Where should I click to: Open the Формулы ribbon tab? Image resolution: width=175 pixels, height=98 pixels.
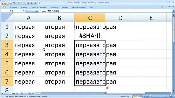click(54, 7)
